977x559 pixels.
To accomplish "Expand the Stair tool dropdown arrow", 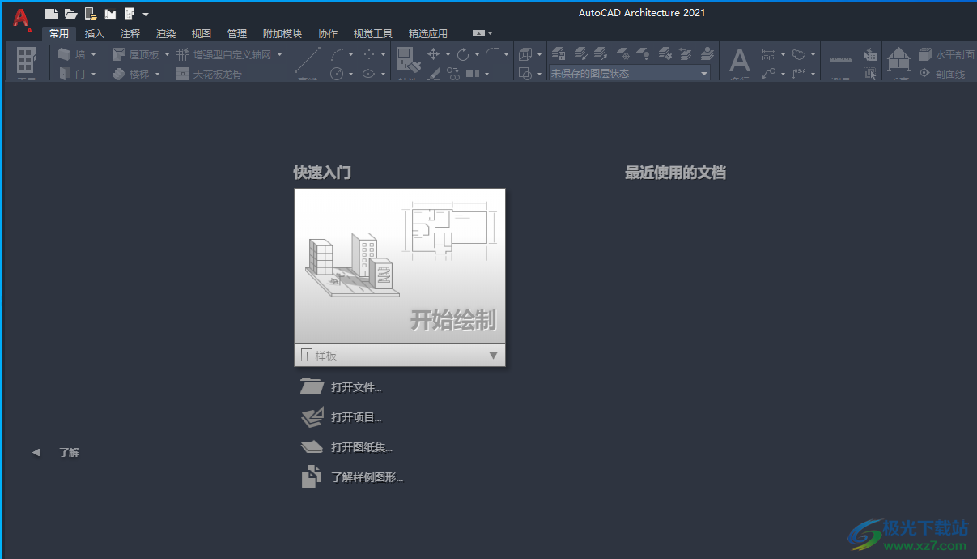I will (157, 74).
